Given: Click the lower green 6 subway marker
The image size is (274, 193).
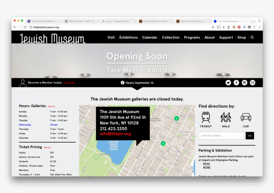Looking at the screenshot, I should 163,143.
